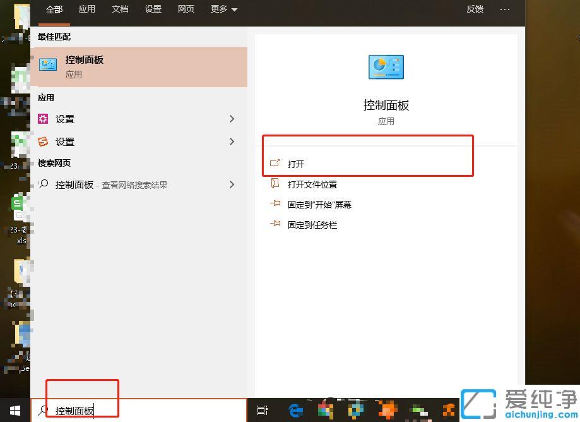Image resolution: width=580 pixels, height=422 pixels.
Task: Click the 反馈 feedback link
Action: pos(475,9)
